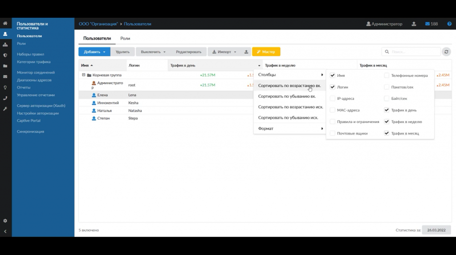Screen dimensions: 456x255
Task: Open the lightbulb icon in left rail
Action: point(5,88)
